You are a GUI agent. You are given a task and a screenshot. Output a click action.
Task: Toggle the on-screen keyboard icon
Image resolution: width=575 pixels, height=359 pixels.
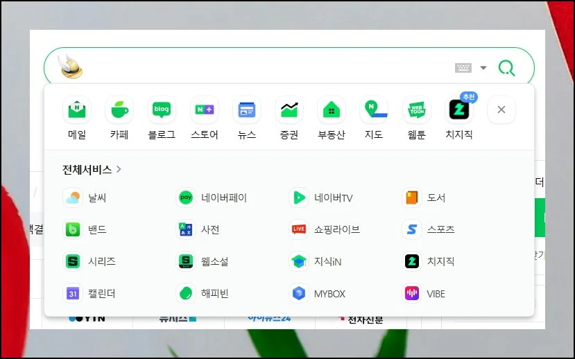[463, 68]
